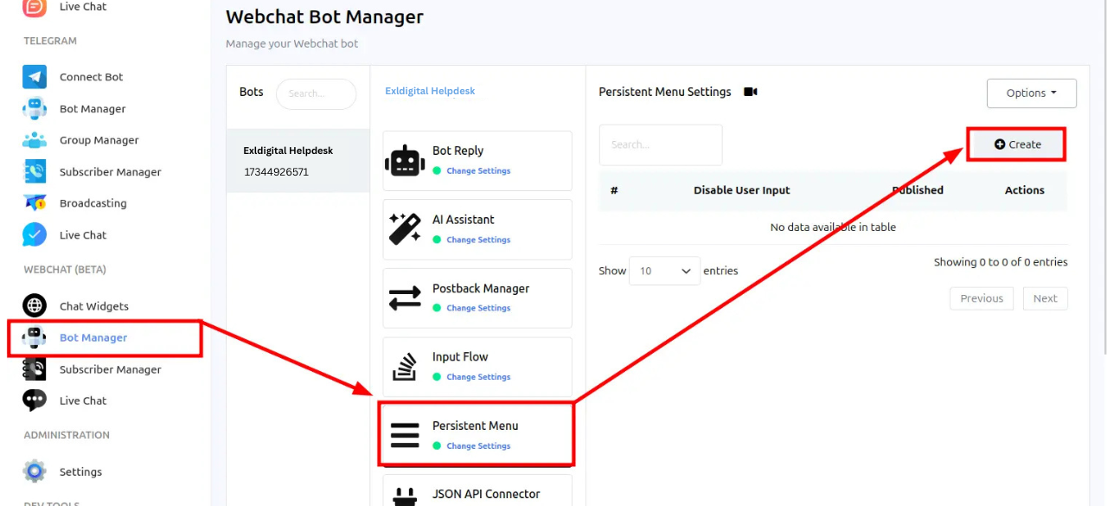Click the Telegram Bot Manager robot icon
The width and height of the screenshot is (1107, 506).
point(35,109)
